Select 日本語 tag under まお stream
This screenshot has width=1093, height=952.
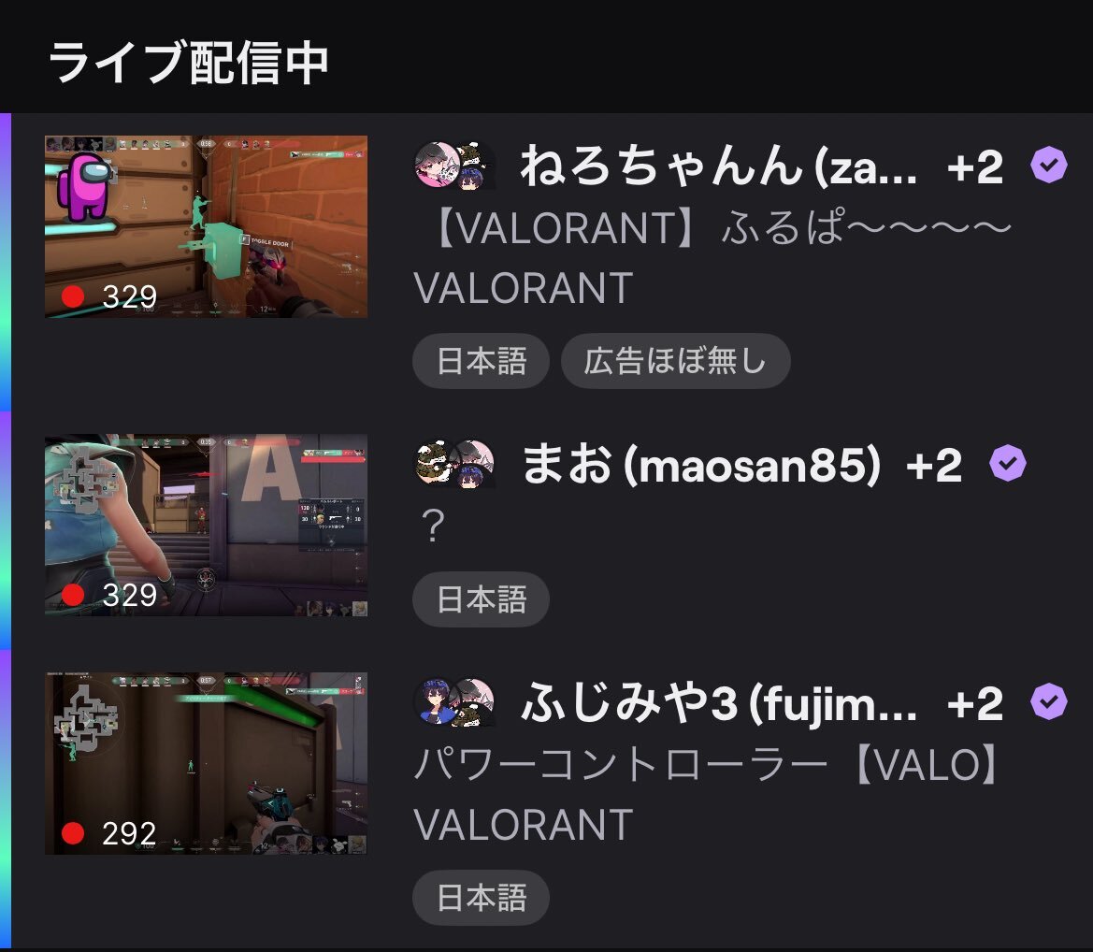481,599
